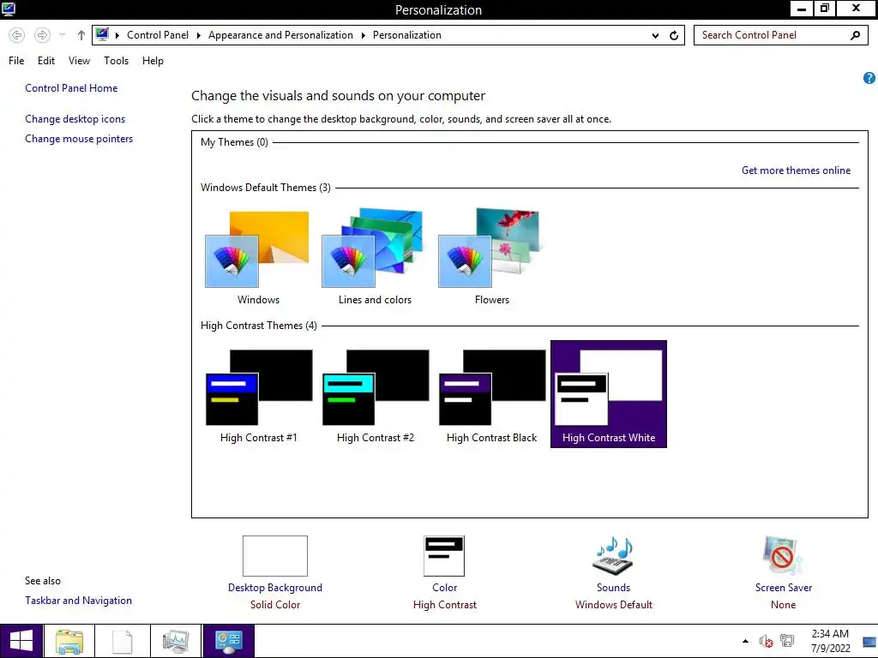Click the Color high contrast icon

point(444,555)
